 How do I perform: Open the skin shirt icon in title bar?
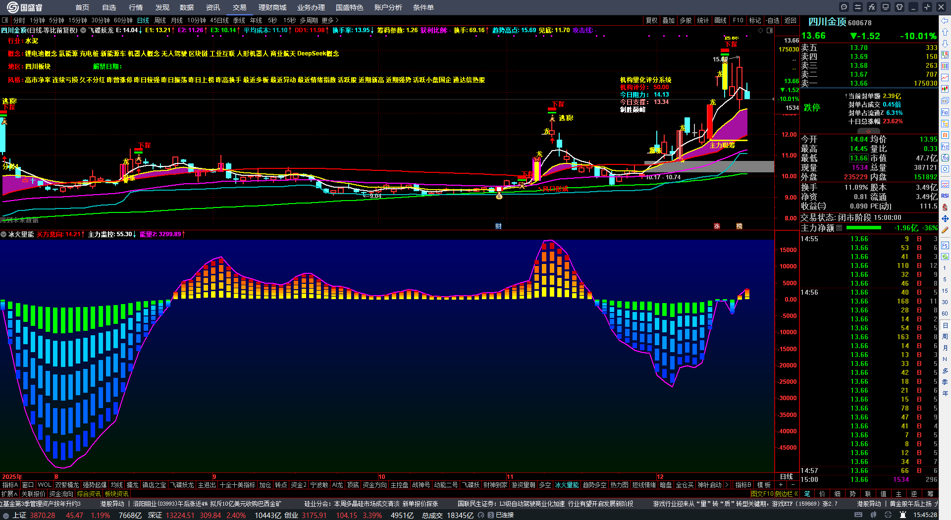[899, 7]
